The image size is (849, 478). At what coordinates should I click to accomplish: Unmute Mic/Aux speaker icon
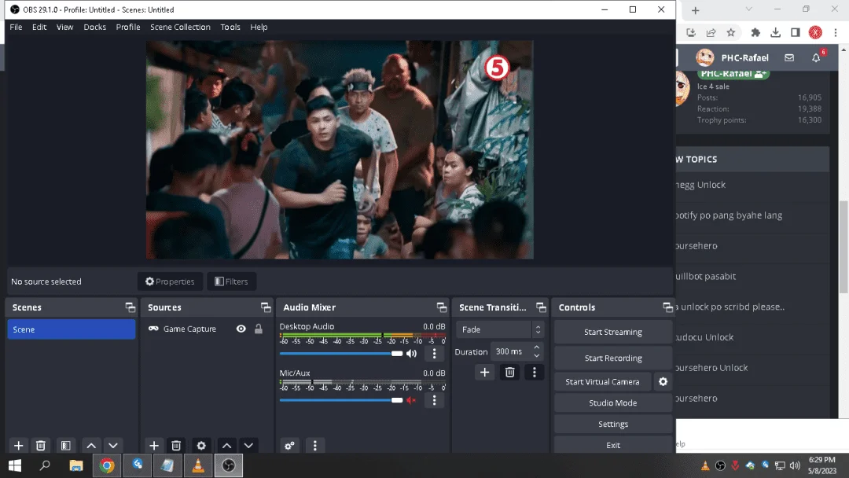point(411,400)
